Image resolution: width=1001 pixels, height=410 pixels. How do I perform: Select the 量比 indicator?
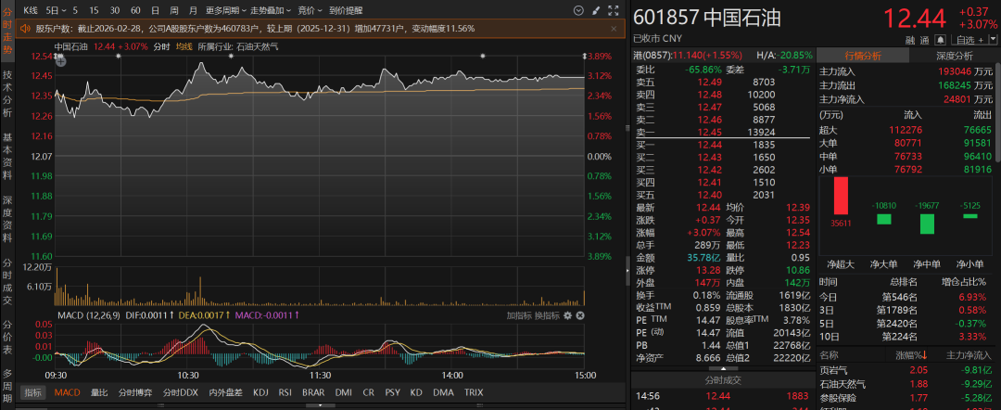(99, 392)
